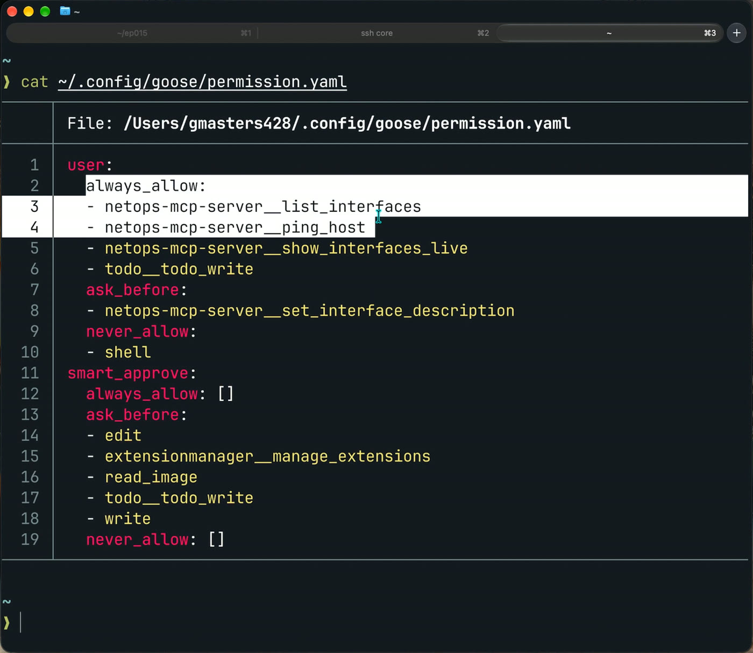This screenshot has width=753, height=653.
Task: Select netops-mcp-server__list_interfaces entry
Action: coord(263,207)
